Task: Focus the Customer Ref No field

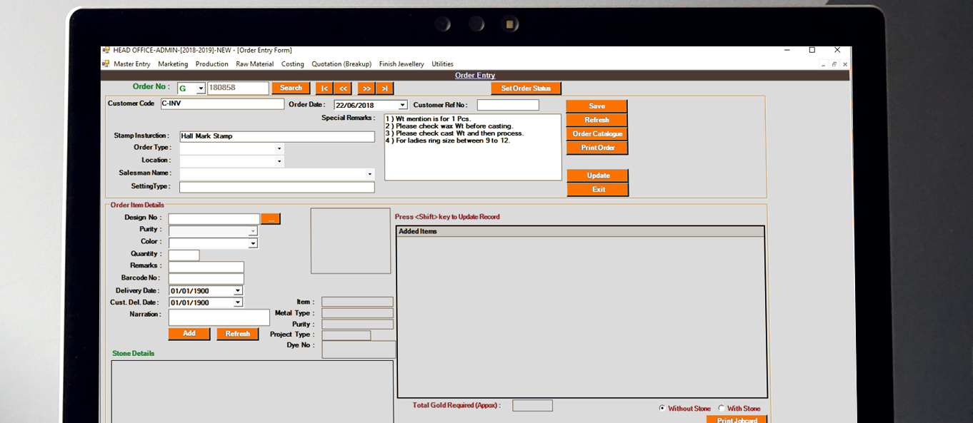Action: pos(508,106)
